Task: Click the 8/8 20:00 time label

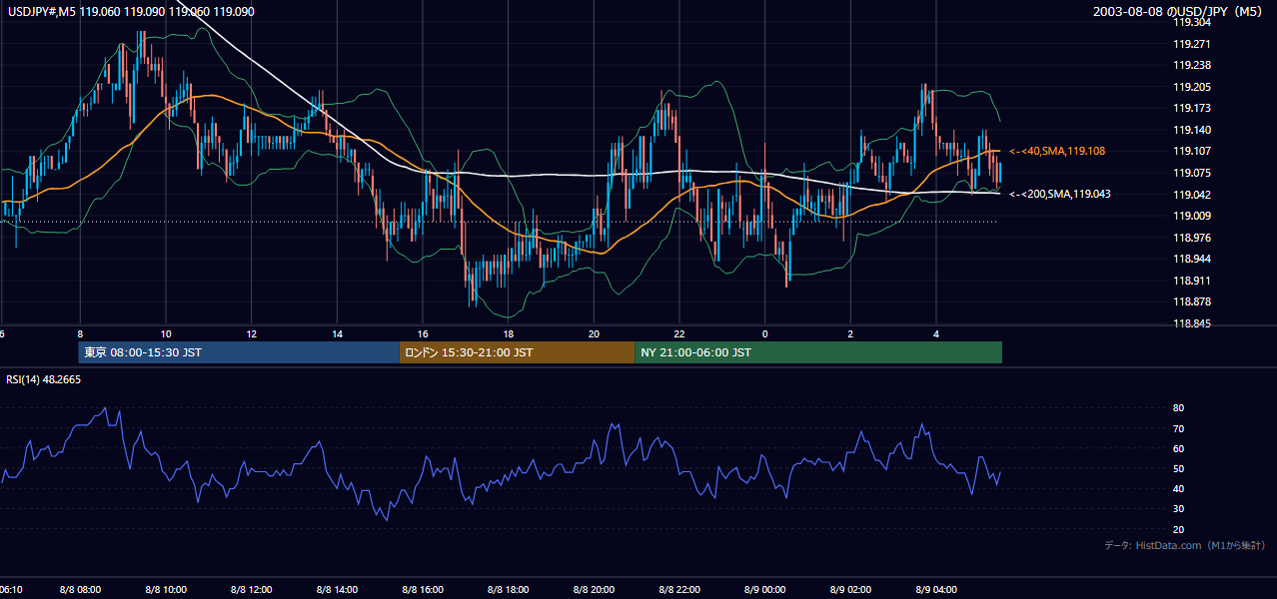Action: (594, 590)
